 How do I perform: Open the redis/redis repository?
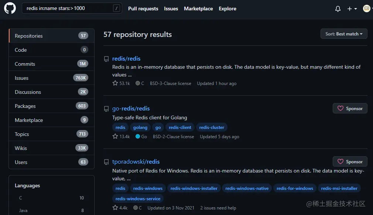click(x=126, y=58)
